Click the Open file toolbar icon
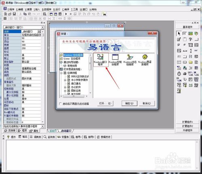The height and width of the screenshot is (174, 202). pos(10,14)
